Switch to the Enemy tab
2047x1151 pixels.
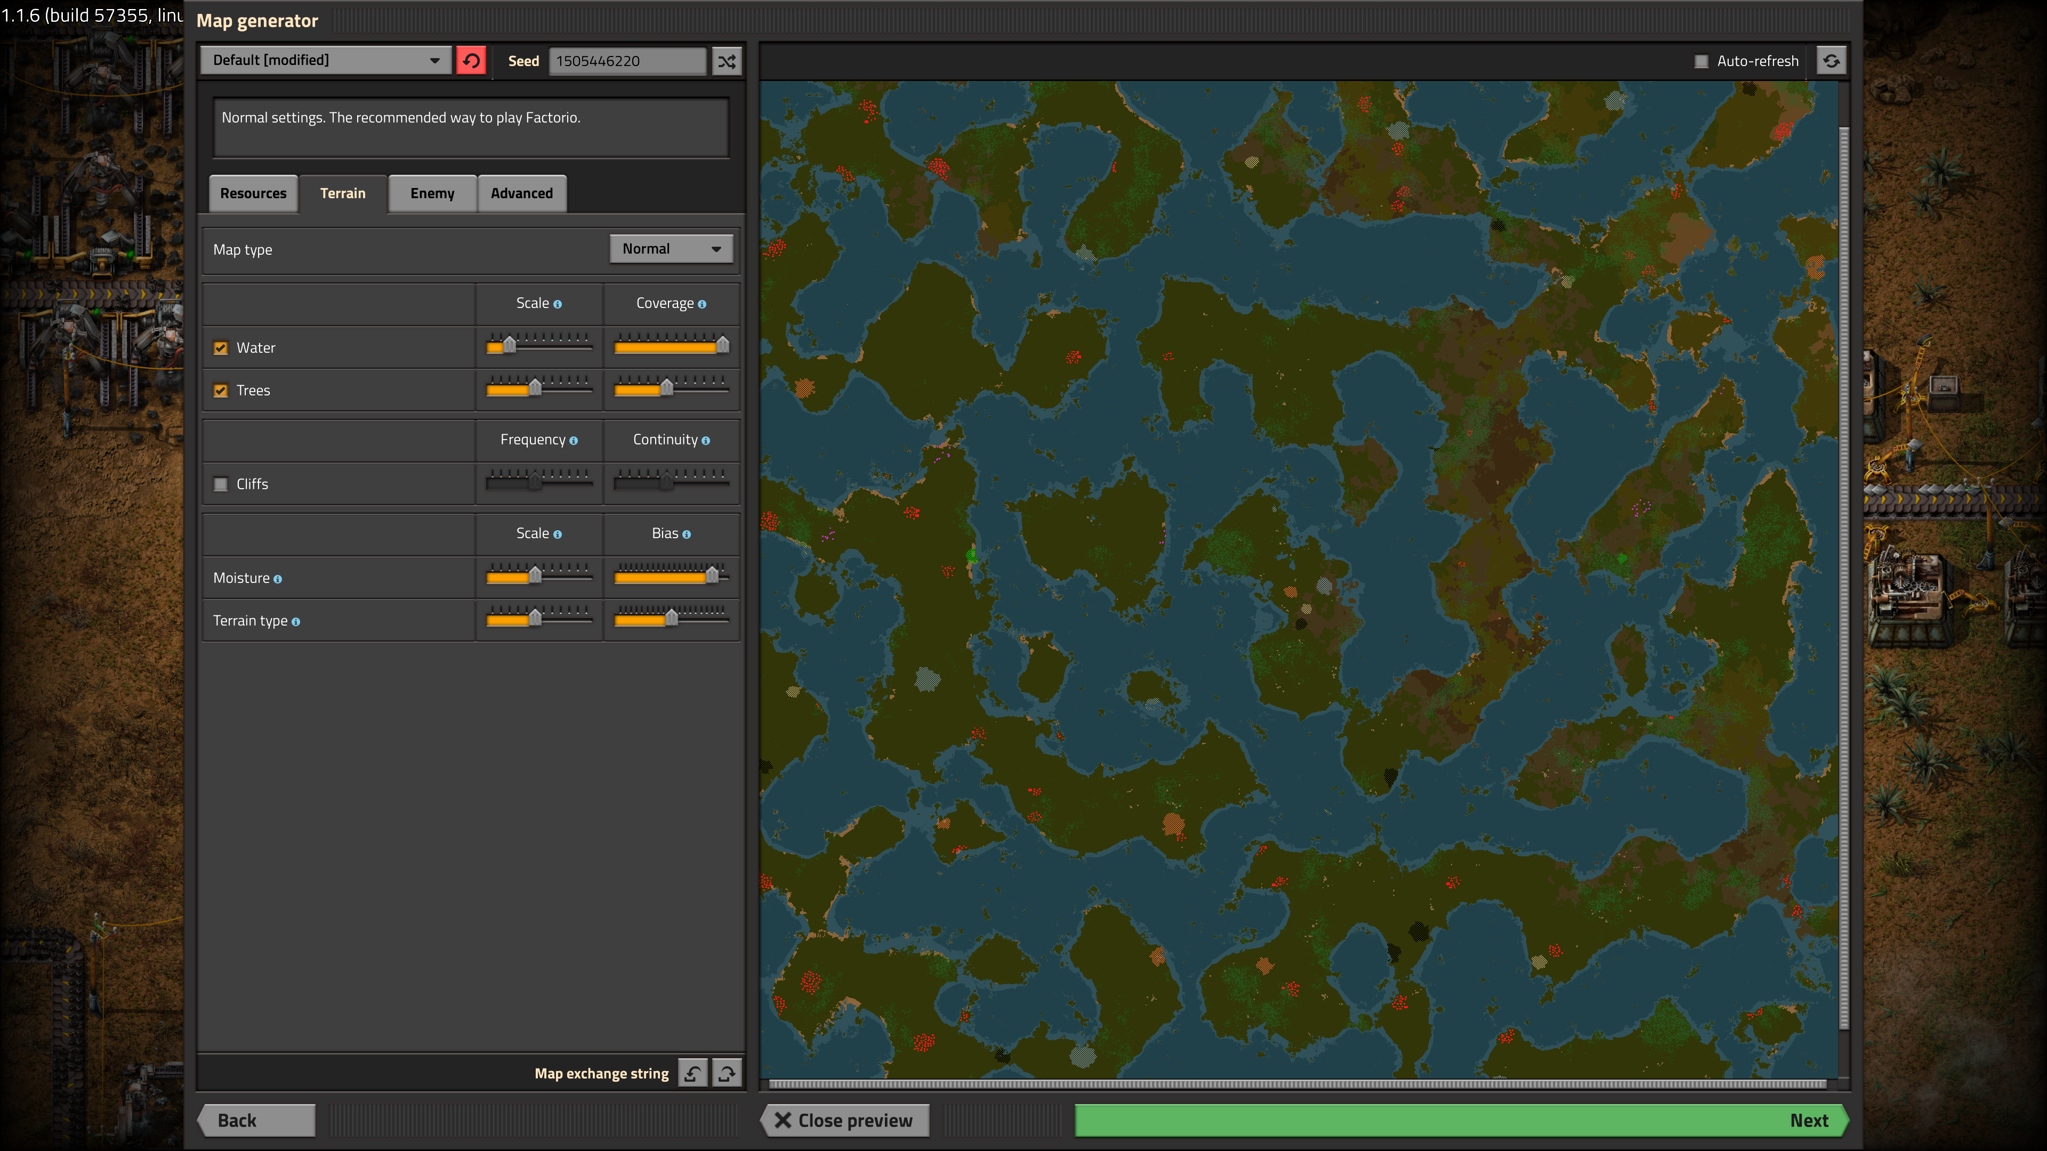(x=432, y=193)
